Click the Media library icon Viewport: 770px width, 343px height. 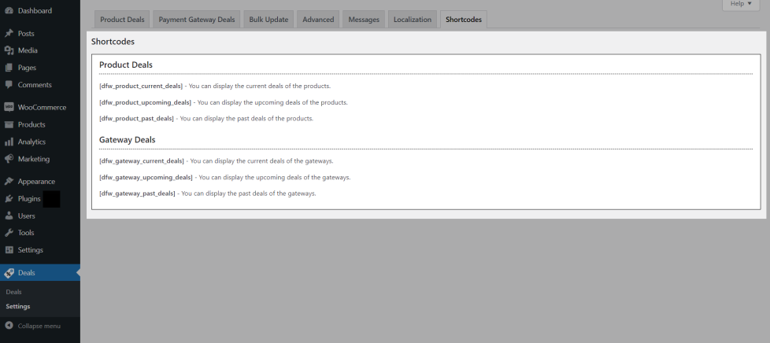[x=9, y=50]
